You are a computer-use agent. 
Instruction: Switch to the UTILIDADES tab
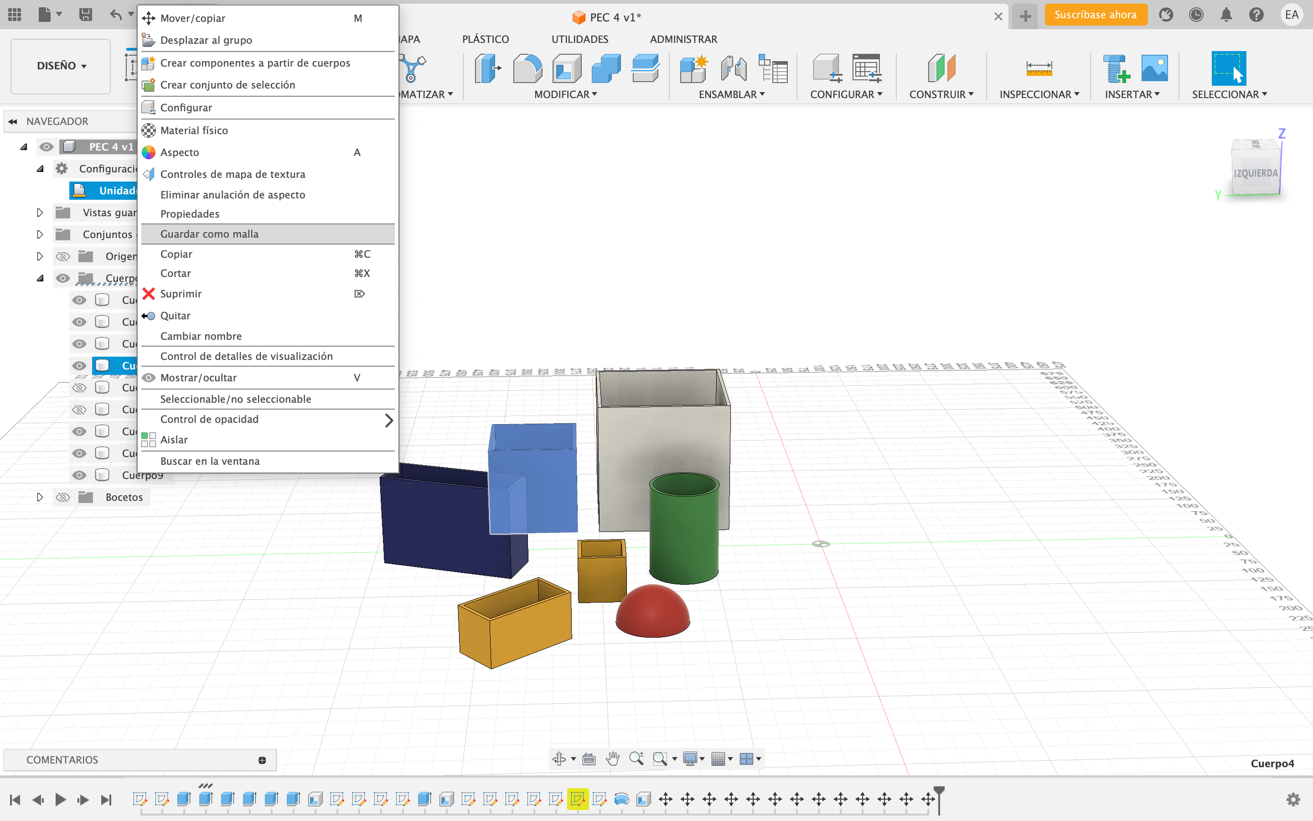(x=579, y=39)
